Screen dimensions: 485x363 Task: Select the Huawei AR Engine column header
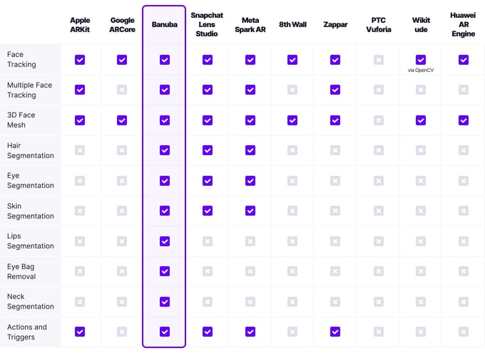click(x=464, y=24)
